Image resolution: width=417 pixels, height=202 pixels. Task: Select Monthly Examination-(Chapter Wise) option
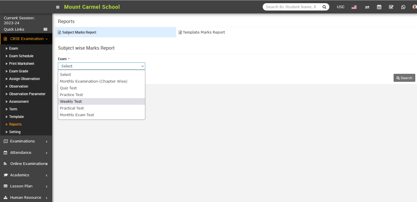click(94, 81)
